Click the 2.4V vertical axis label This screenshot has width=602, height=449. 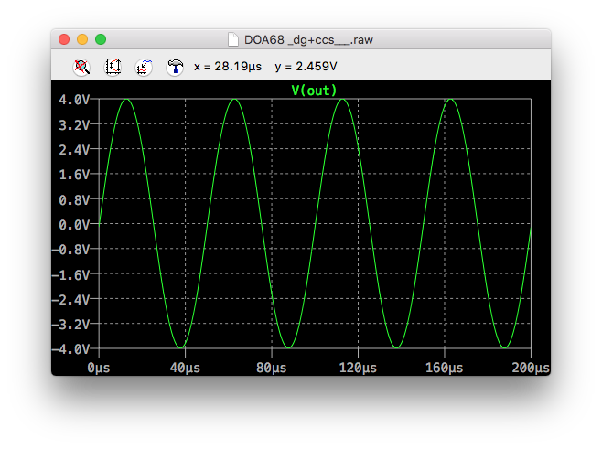74,150
